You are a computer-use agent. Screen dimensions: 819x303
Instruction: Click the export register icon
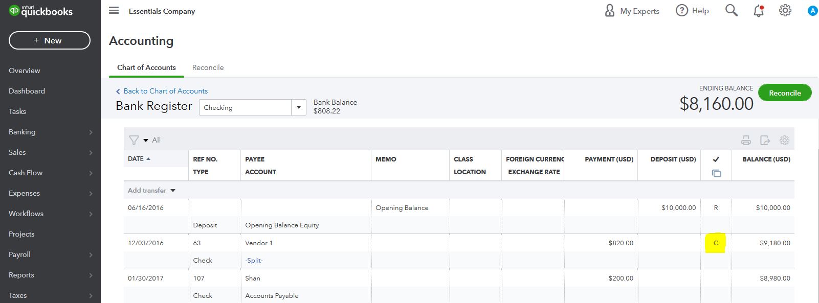(765, 141)
